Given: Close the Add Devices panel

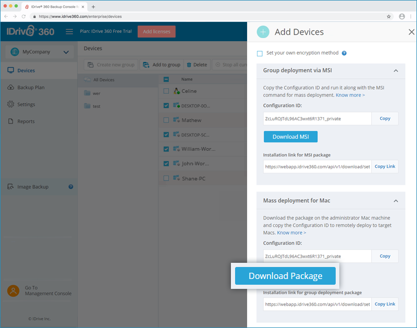Looking at the screenshot, I should [411, 32].
